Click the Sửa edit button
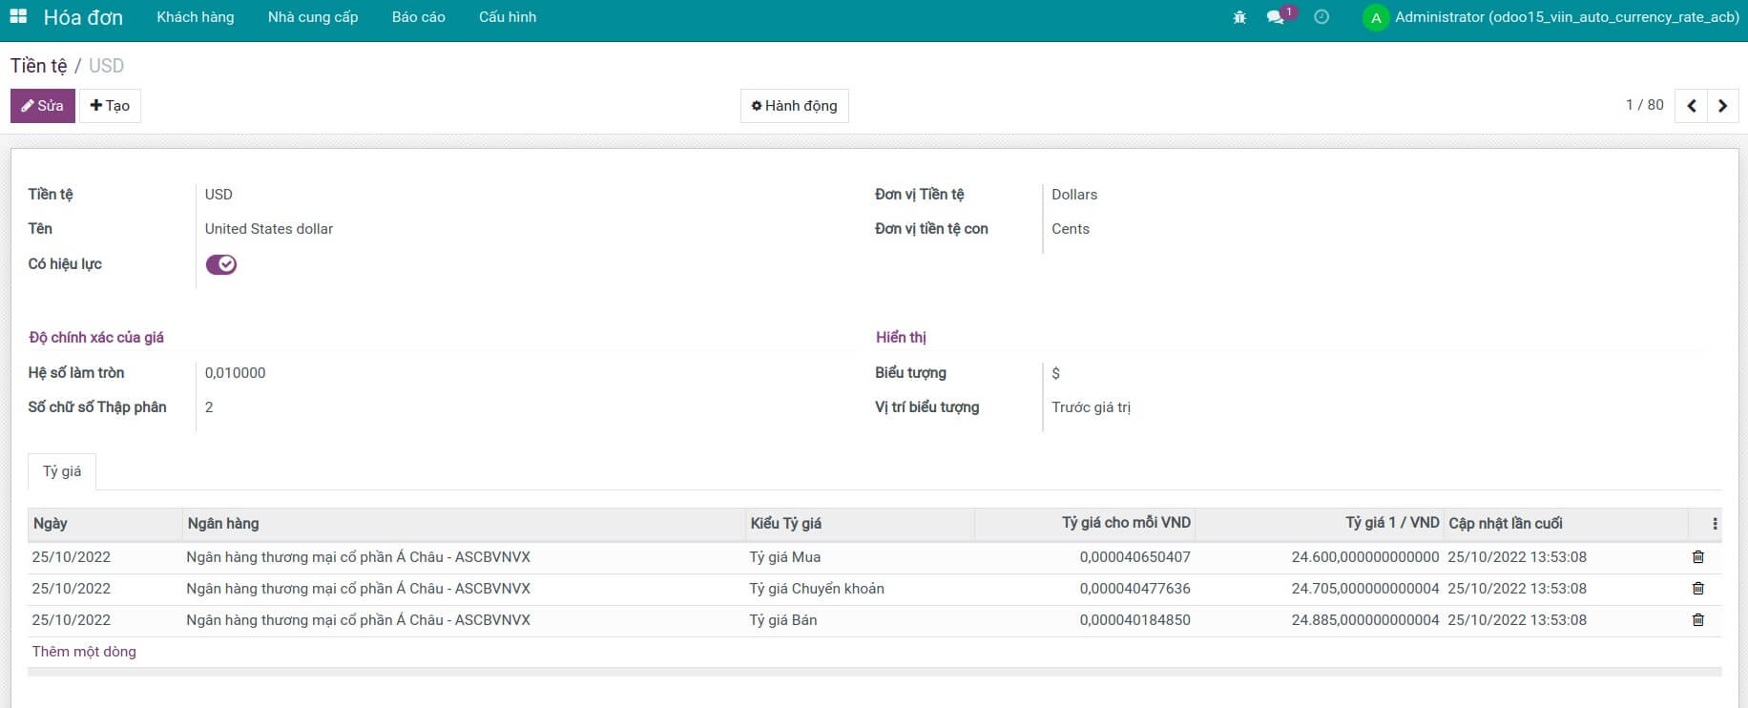Image resolution: width=1748 pixels, height=708 pixels. point(43,106)
